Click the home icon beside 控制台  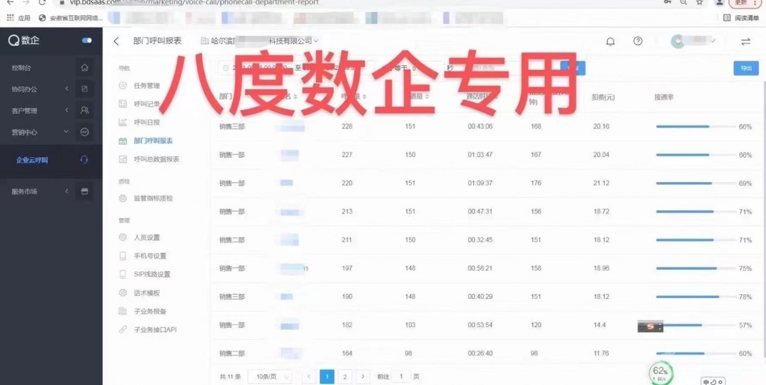(x=85, y=68)
